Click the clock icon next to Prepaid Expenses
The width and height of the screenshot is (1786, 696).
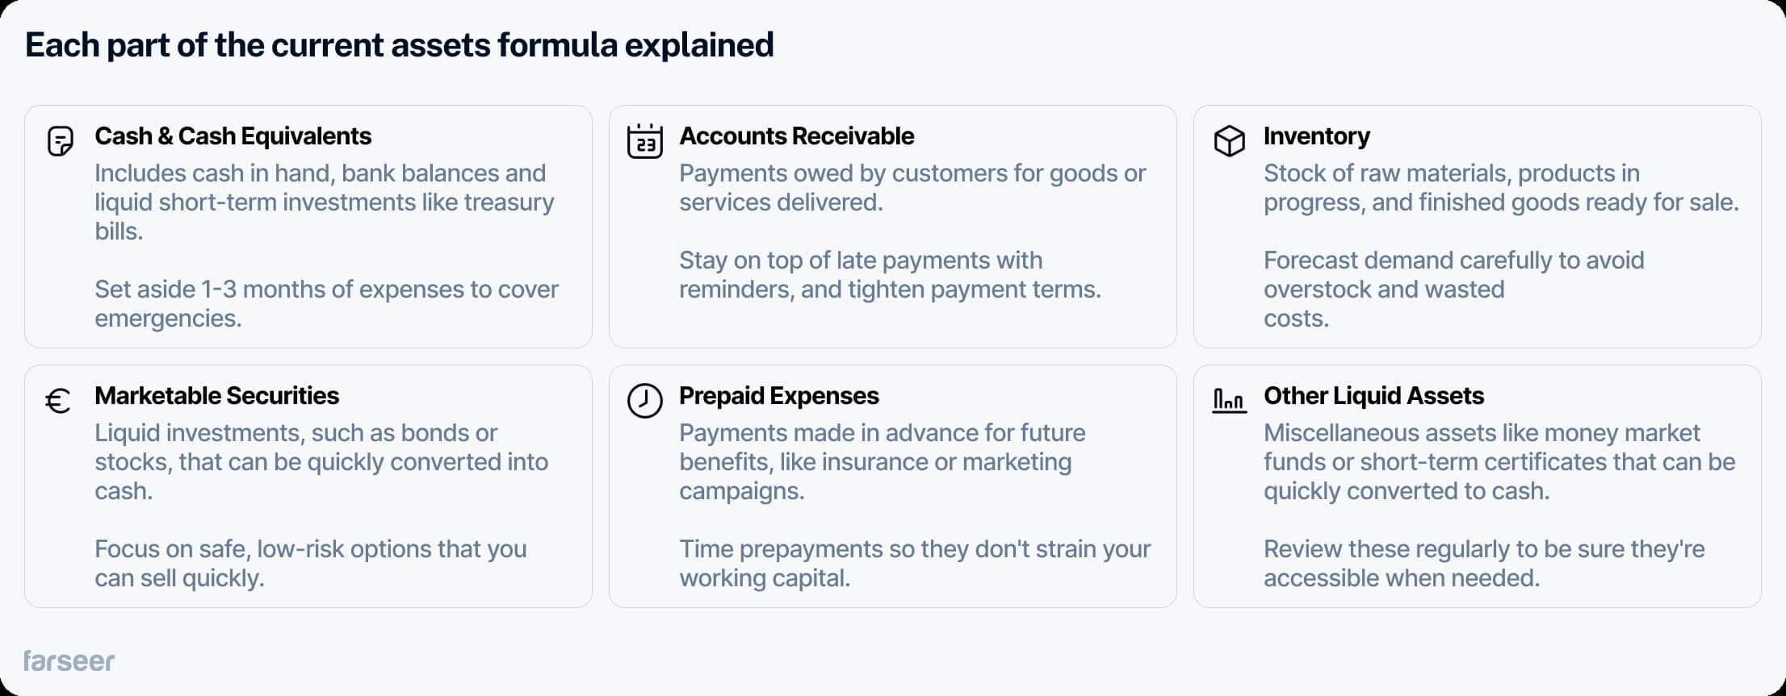click(x=644, y=401)
